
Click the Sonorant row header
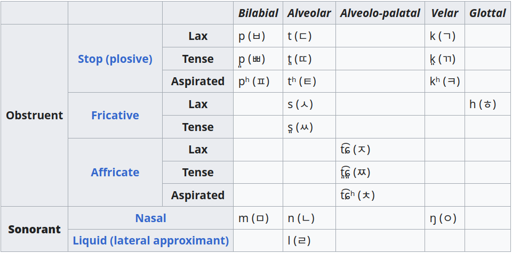click(x=34, y=229)
